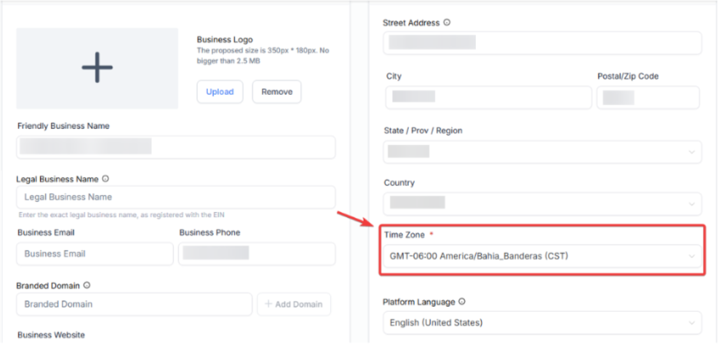Expand the Platform Language dropdown

point(542,323)
